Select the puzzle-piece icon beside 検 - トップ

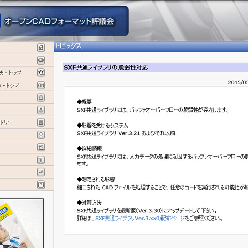click(41, 73)
